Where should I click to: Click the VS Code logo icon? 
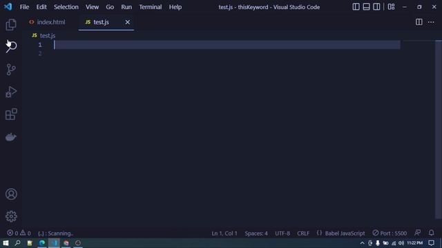click(x=8, y=7)
